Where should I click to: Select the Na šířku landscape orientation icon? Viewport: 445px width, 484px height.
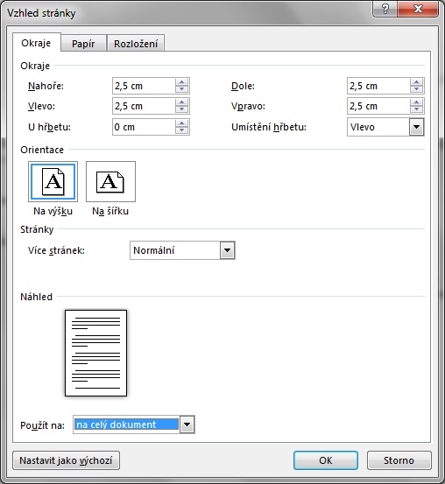point(110,182)
